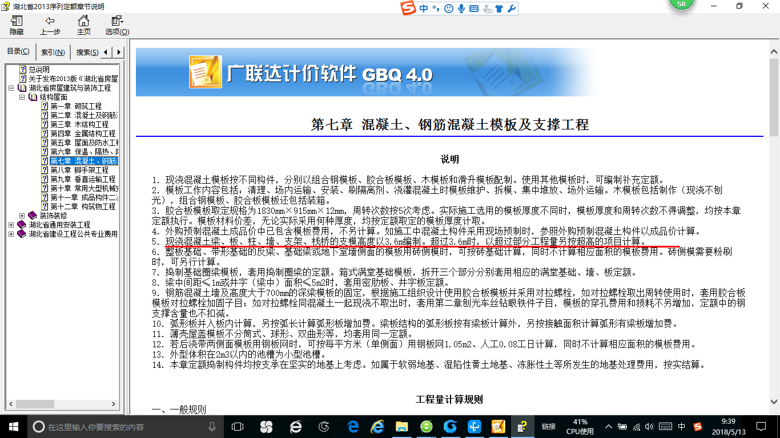
Task: Click the green 58 floating badge
Action: (x=681, y=4)
